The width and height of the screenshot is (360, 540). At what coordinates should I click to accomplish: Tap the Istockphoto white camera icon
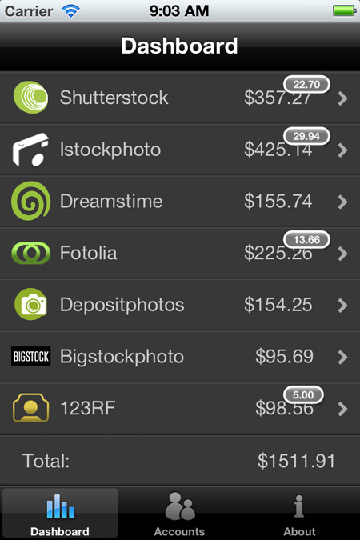pyautogui.click(x=30, y=150)
